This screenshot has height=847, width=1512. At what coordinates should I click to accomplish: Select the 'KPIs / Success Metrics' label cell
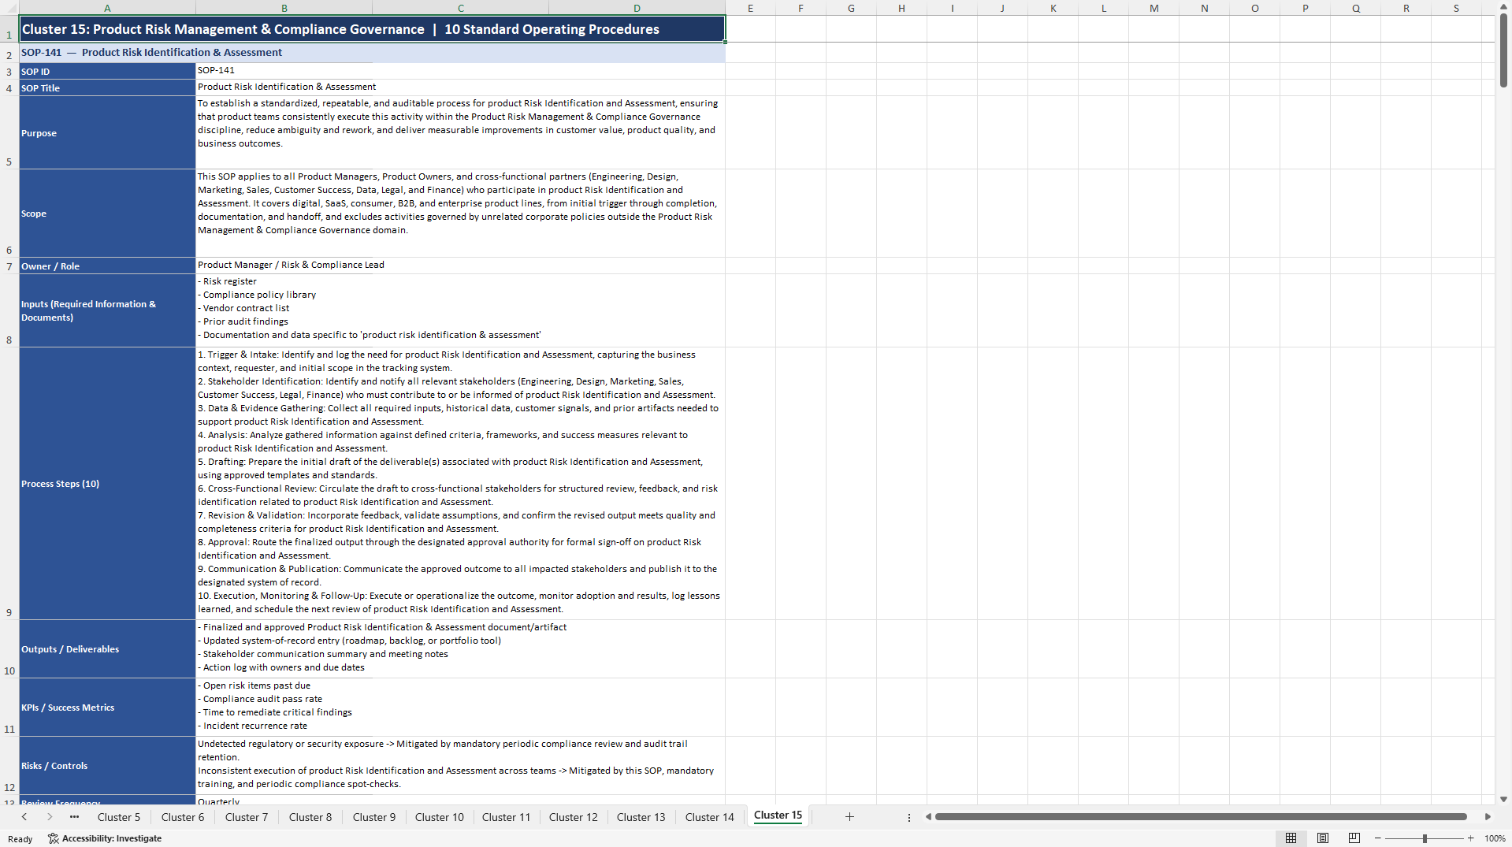pos(107,708)
